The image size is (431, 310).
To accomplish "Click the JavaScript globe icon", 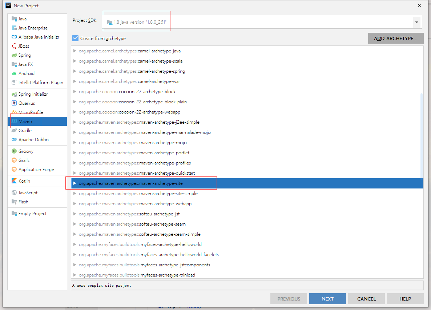I will (x=14, y=193).
